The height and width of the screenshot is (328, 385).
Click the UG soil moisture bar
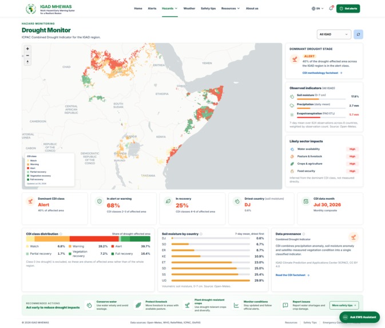pos(211,280)
